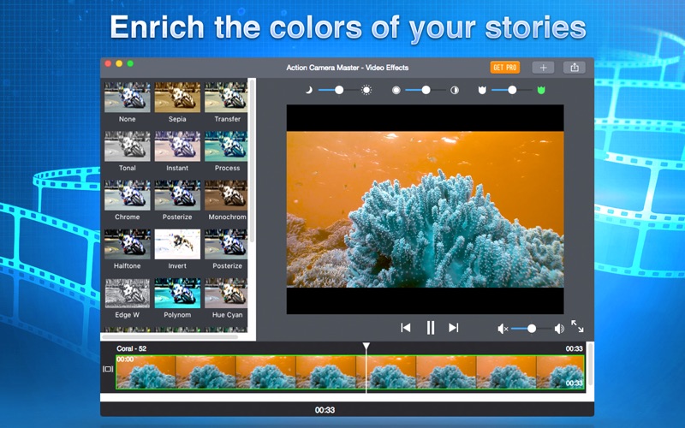Apply the Invert effect

click(x=177, y=244)
